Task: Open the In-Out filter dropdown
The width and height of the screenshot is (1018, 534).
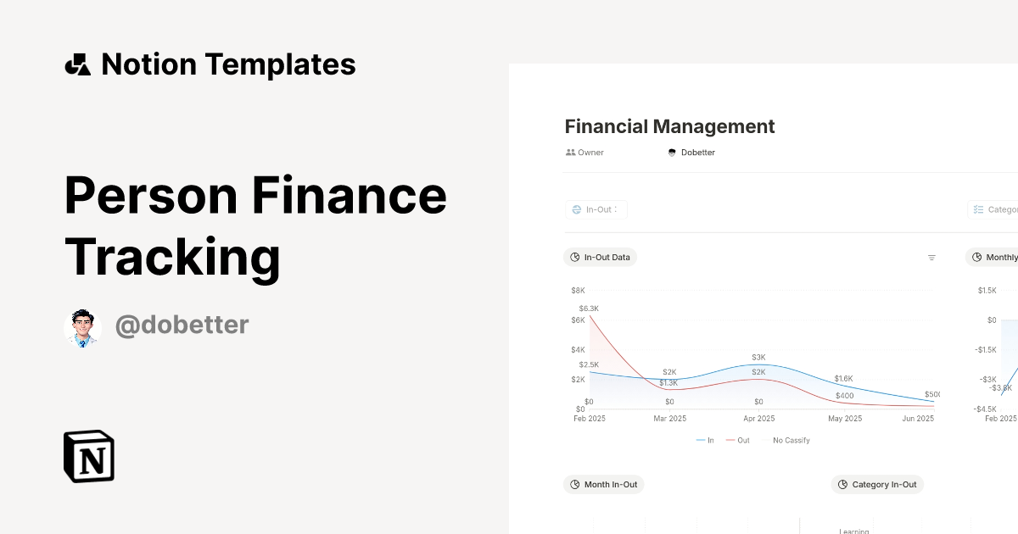Action: point(596,209)
